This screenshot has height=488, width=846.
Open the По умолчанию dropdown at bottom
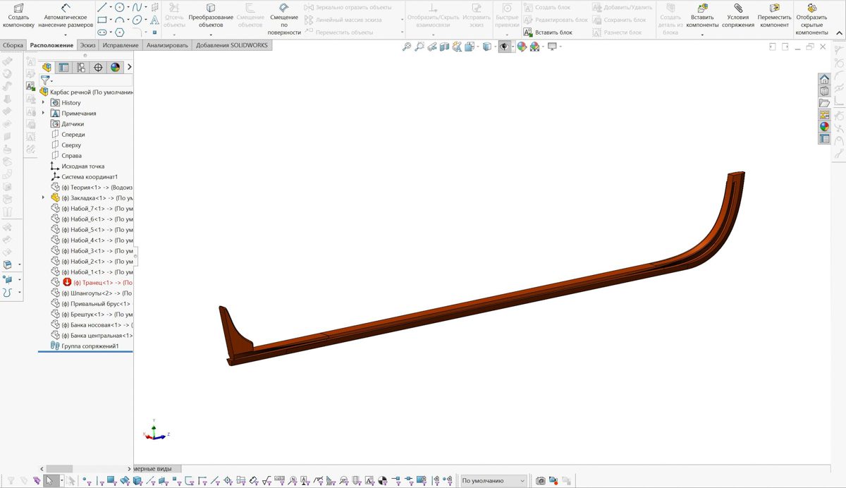[x=522, y=481]
